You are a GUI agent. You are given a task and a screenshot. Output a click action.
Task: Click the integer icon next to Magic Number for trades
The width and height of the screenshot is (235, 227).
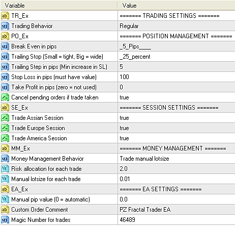[5, 220]
